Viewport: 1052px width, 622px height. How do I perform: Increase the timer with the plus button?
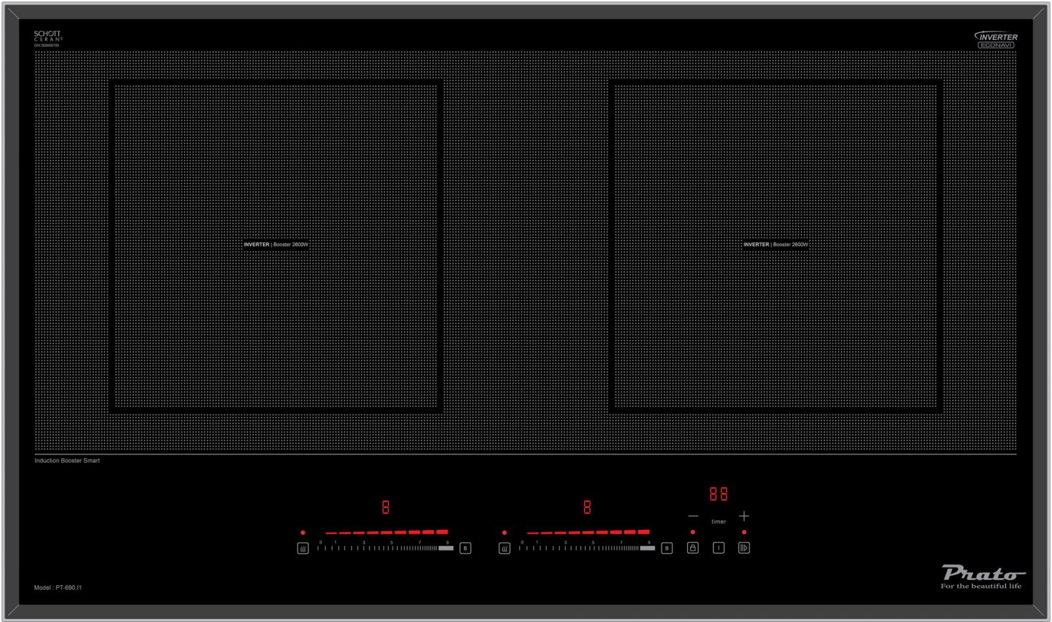744,516
